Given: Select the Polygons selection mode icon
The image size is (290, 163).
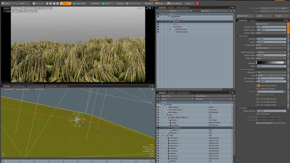Looking at the screenshot, I should (x=54, y=4).
